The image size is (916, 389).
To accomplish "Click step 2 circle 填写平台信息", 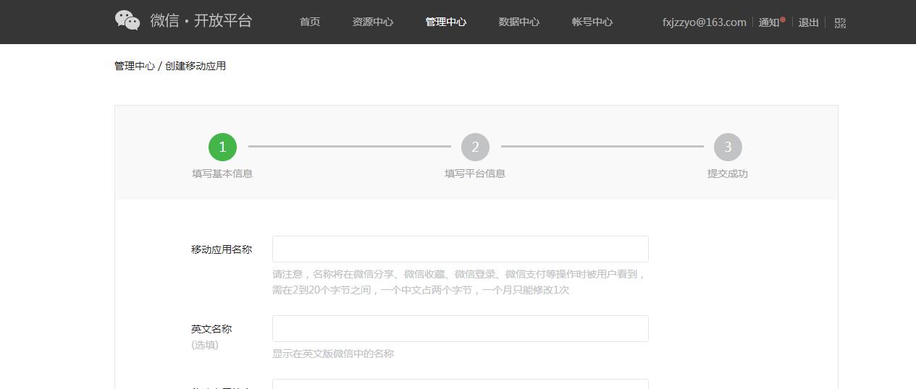I will [475, 147].
